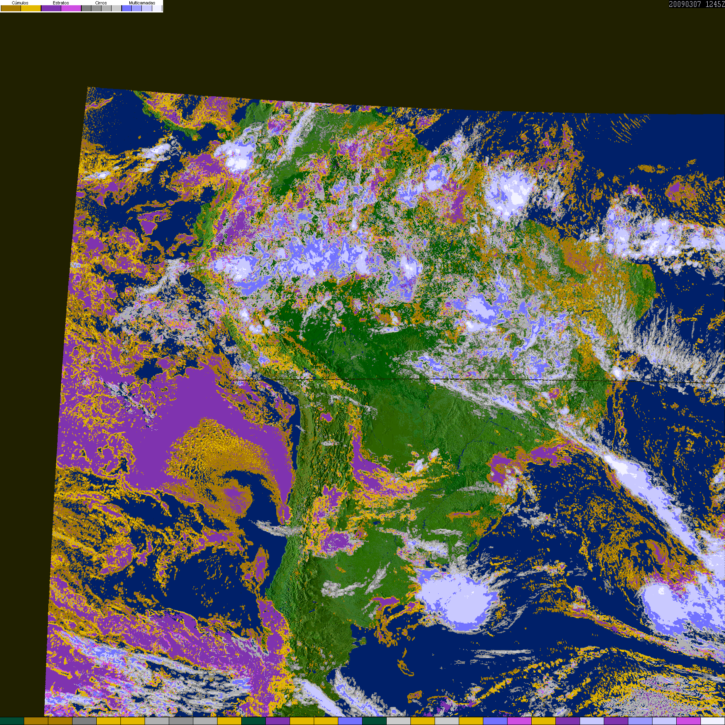Pick the pale lavender third Multicamadas swatch
The height and width of the screenshot is (725, 725).
click(147, 8)
